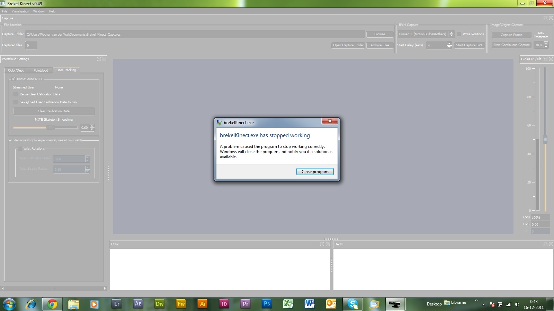Enable Save/Load User Calibration Data to disk

(x=16, y=102)
